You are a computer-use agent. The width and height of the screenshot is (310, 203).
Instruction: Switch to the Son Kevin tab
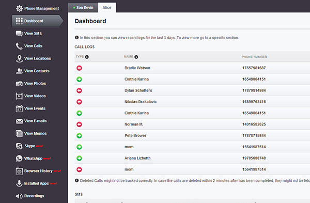pos(83,8)
